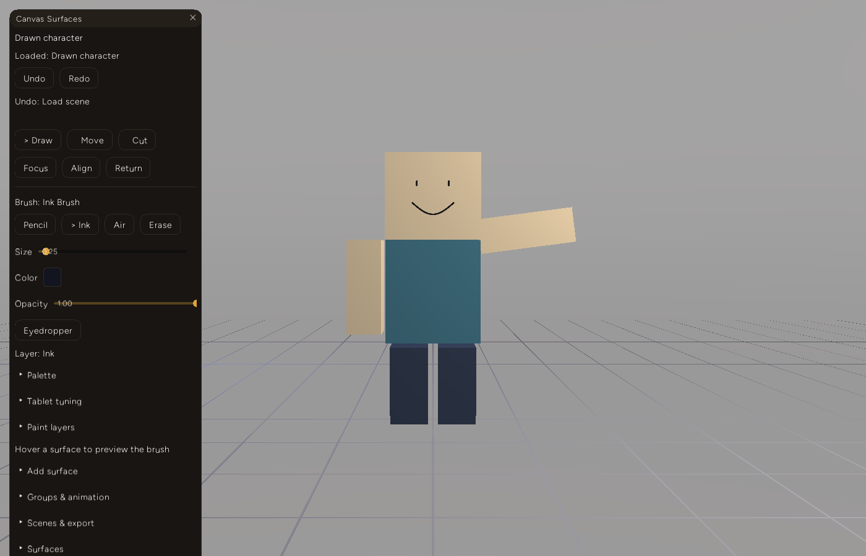The height and width of the screenshot is (556, 866).
Task: Adjust the Opacity slider
Action: (125, 303)
